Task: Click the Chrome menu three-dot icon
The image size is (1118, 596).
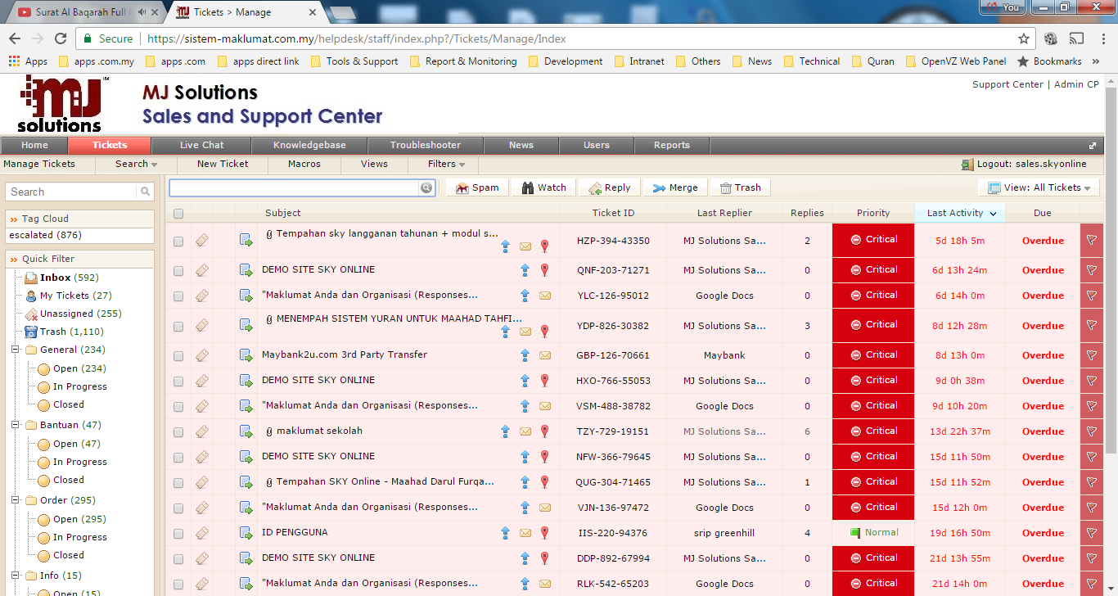Action: (1102, 38)
